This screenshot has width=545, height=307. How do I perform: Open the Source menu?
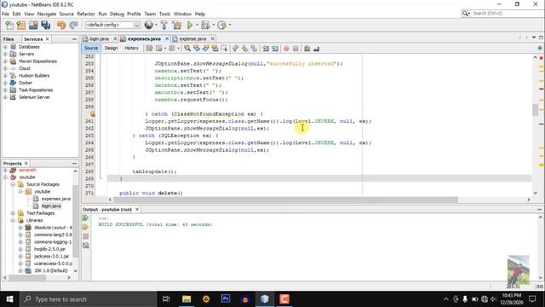point(66,14)
